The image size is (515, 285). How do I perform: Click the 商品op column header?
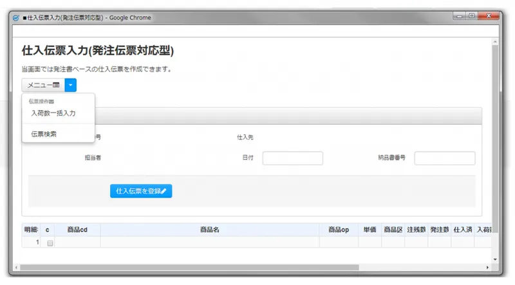[339, 230]
